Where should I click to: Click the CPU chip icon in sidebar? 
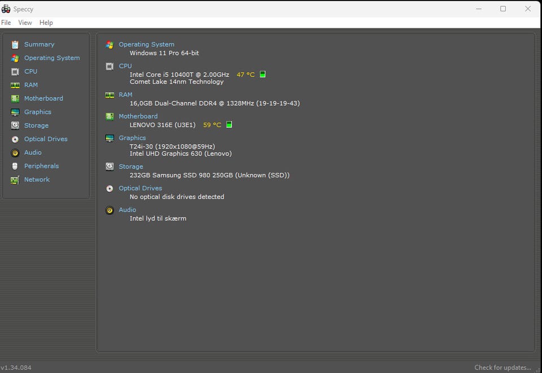pos(15,72)
